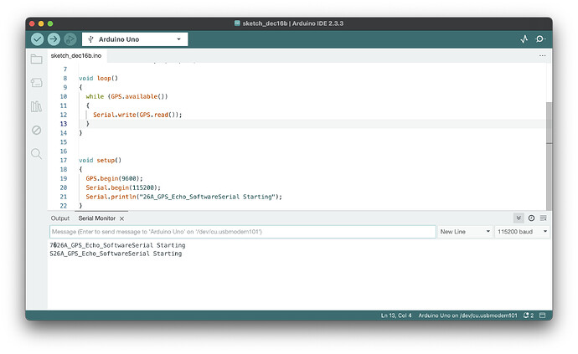Close the Serial Monitor tab

(x=121, y=218)
